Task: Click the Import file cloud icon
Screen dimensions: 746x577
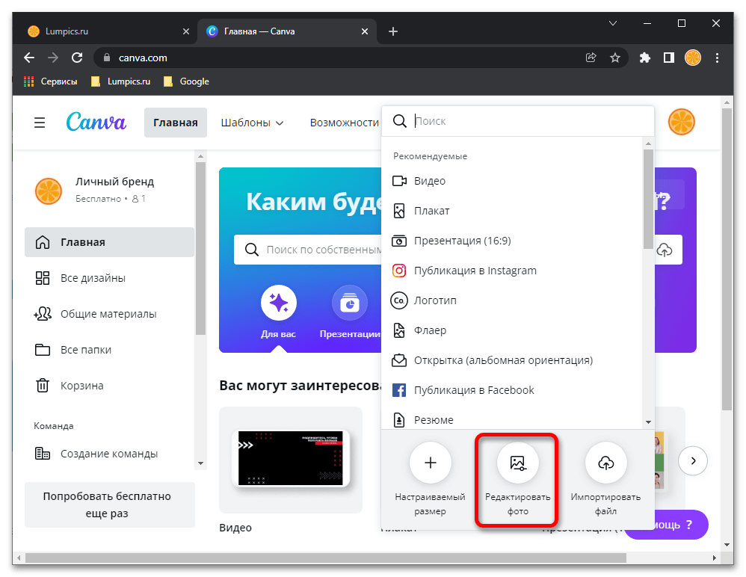Action: (x=605, y=463)
